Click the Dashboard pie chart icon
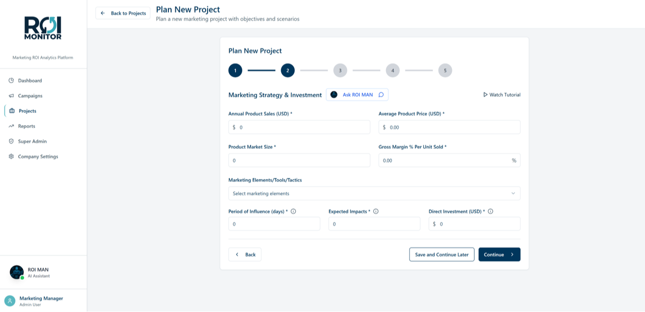This screenshot has width=645, height=312. (x=11, y=81)
